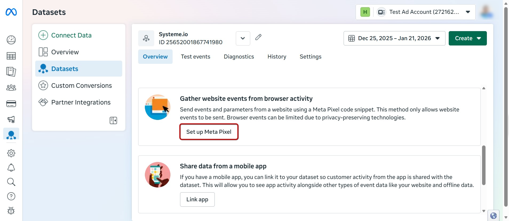Open the help question mark icon
Screen dimensions: 509x221
tap(11, 196)
